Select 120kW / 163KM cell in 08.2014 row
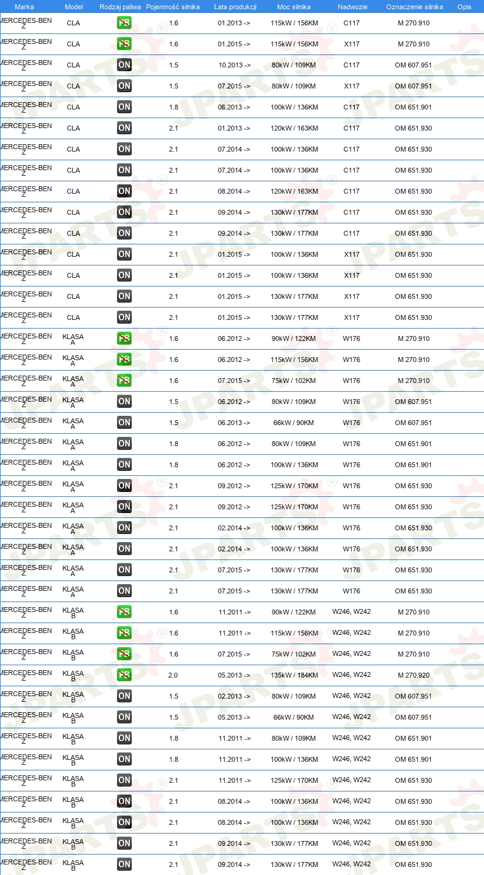Screen dimensions: 484x875 (293, 191)
